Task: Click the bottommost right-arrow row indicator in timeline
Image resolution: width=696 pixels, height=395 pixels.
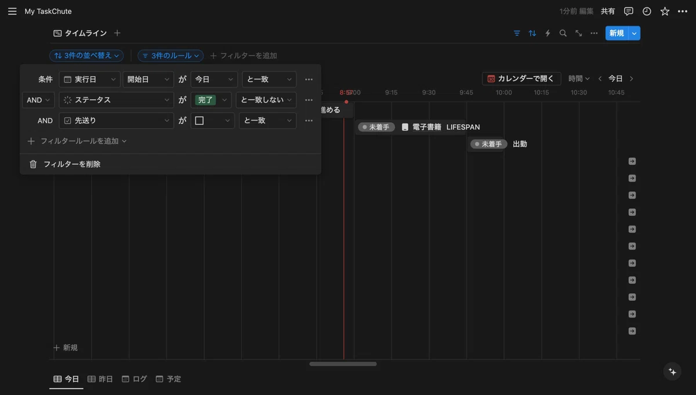Action: pyautogui.click(x=632, y=331)
